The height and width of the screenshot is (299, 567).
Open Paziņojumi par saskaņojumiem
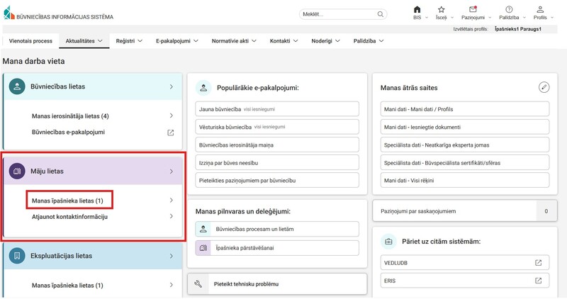tap(465, 211)
